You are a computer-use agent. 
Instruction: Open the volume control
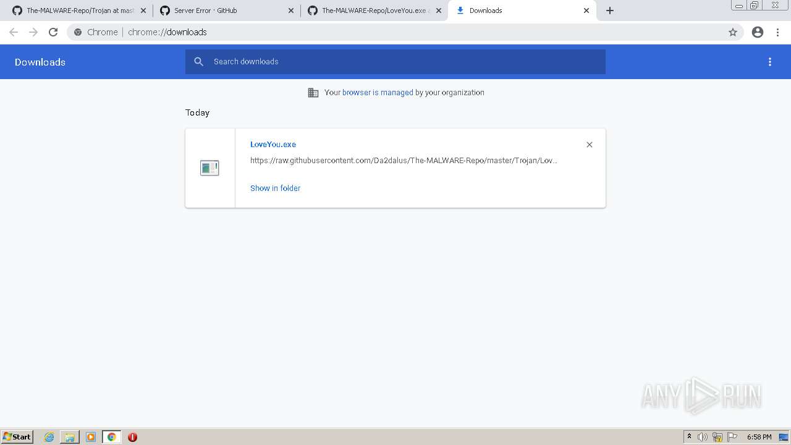702,437
